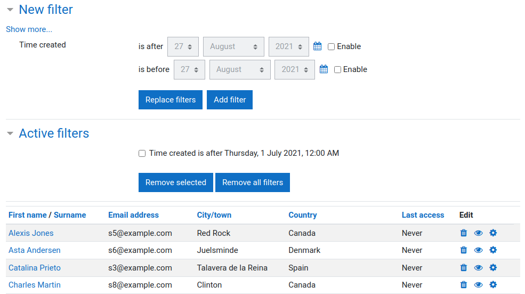This screenshot has height=294, width=525.
Task: Delete user Alexis Jones with trash icon
Action: pyautogui.click(x=463, y=233)
